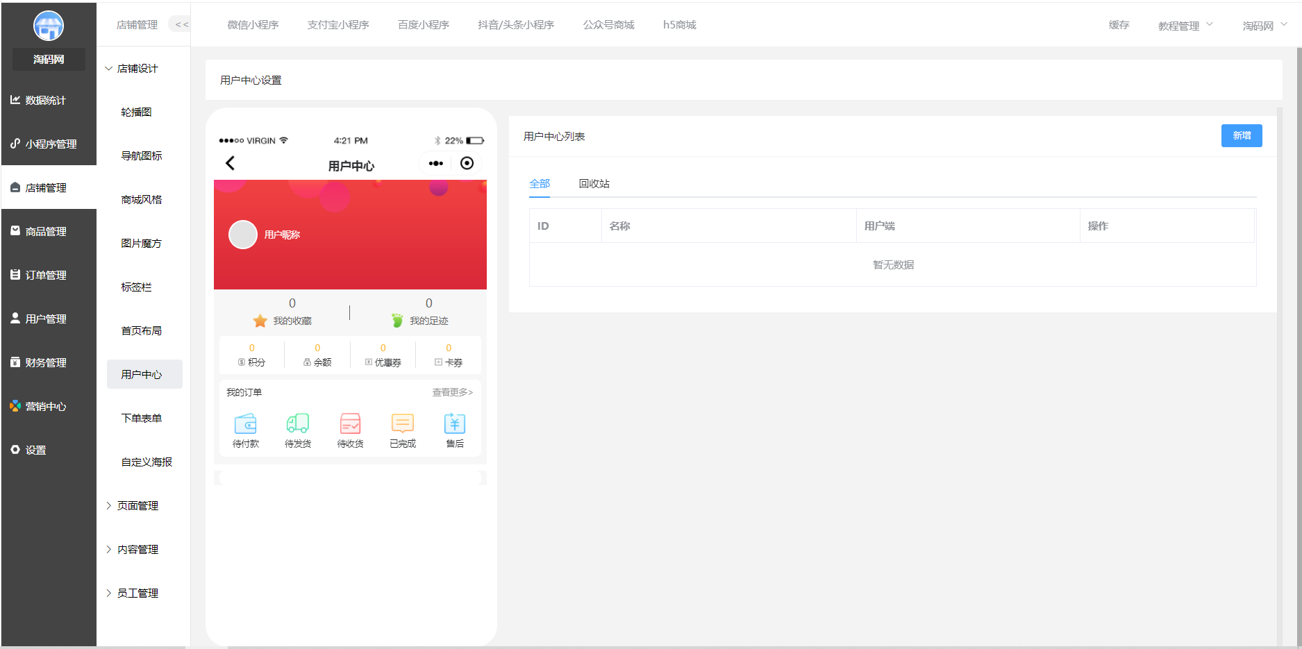
Task: Open the 淘码网 account dropdown
Action: tap(1264, 26)
